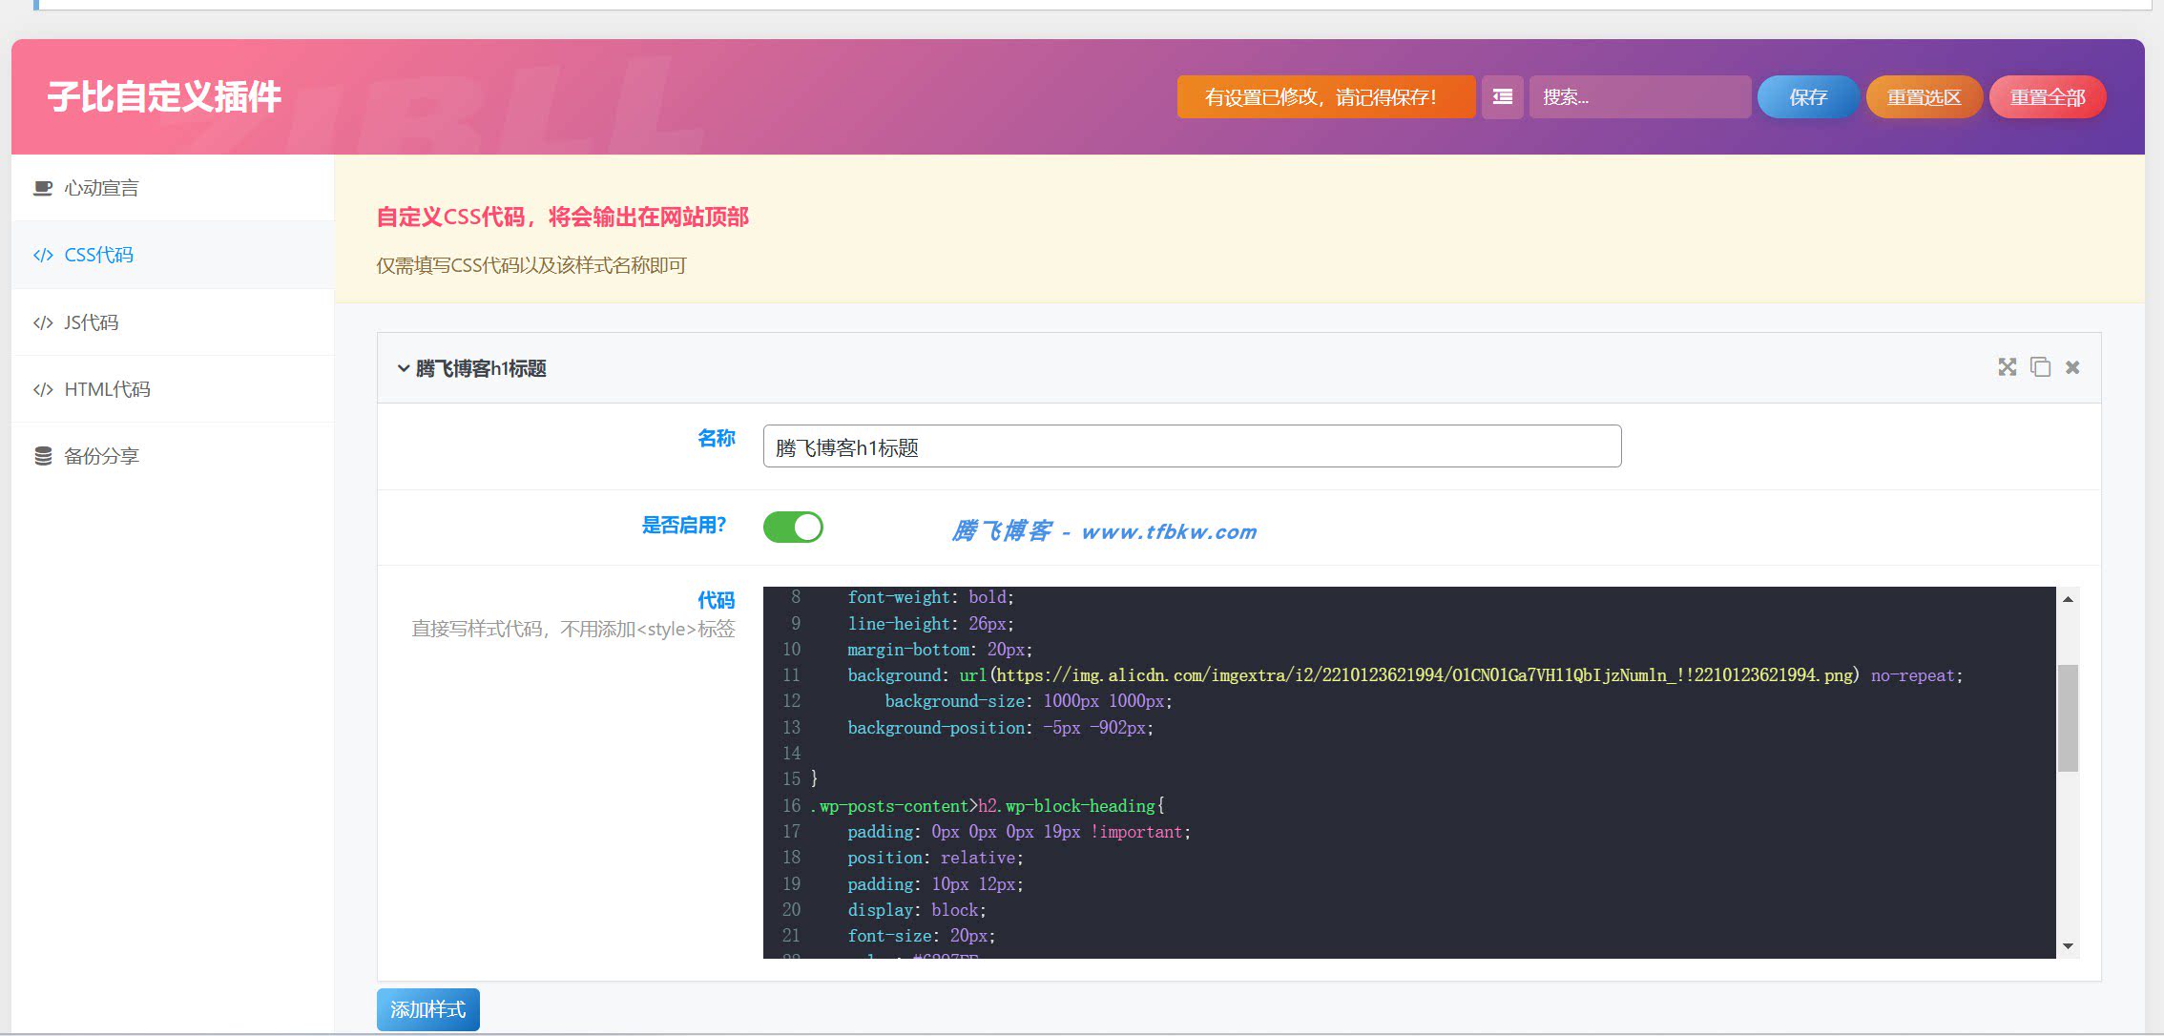Switch to the JS代码 section
This screenshot has height=1036, width=2164.
(x=173, y=322)
